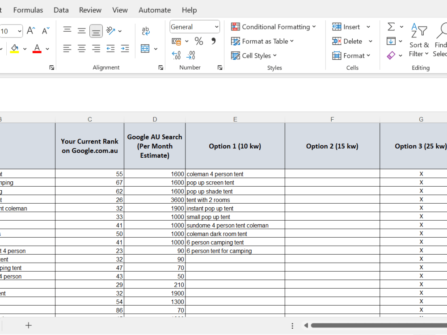
Task: Apply top vertical alignment
Action: click(x=67, y=31)
